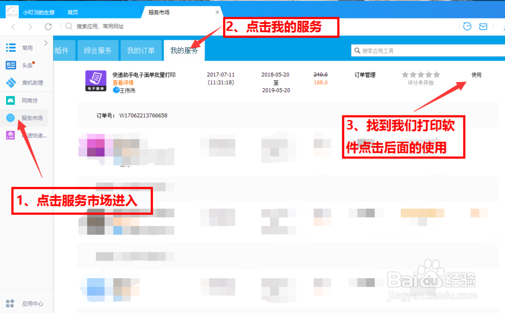Open the 服务市场 sidebar icon
The image size is (505, 313).
(11, 118)
